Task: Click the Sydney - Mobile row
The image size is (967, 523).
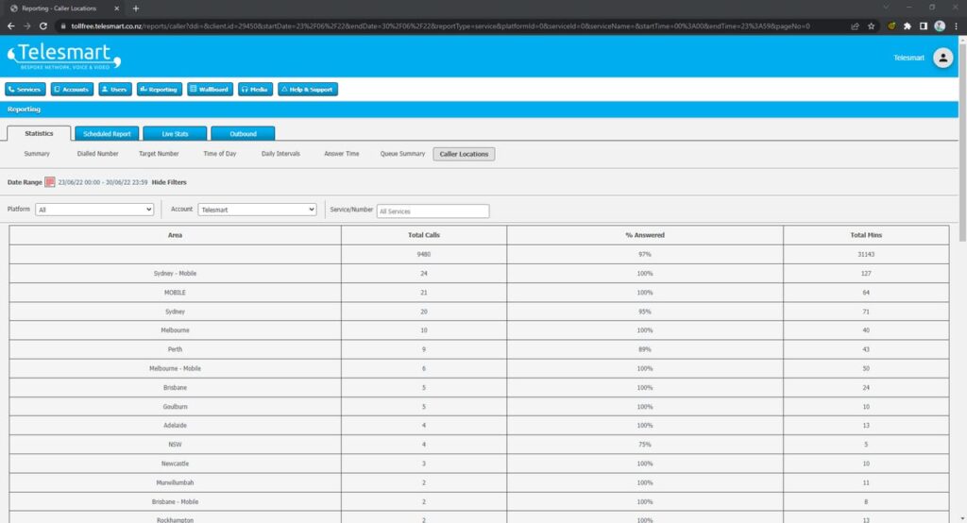Action: coord(479,273)
